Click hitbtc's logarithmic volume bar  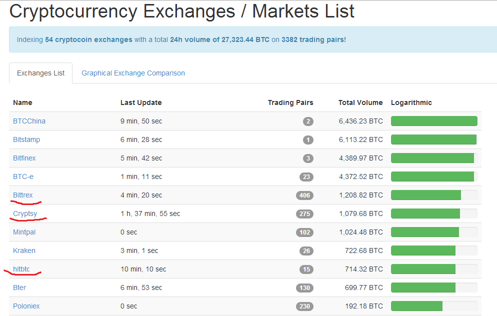[434, 269]
